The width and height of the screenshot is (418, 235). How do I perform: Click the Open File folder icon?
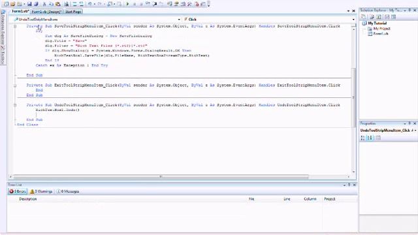tap(12, 4)
